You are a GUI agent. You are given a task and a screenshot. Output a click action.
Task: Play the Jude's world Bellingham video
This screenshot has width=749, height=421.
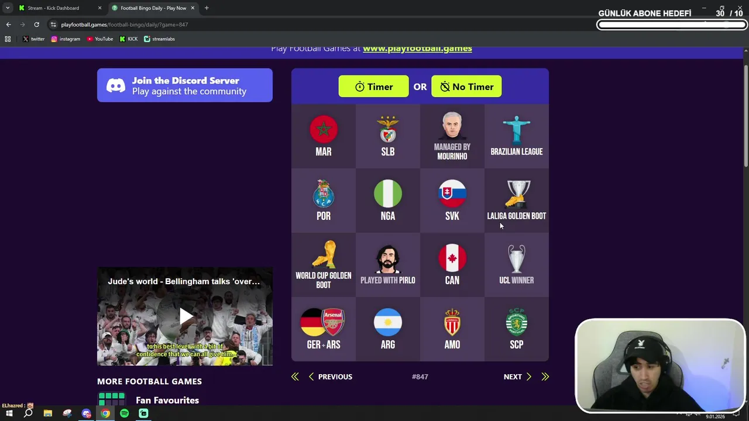pyautogui.click(x=185, y=316)
